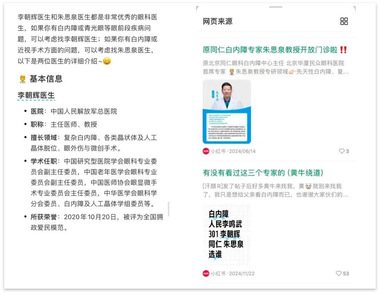Click the doctor emoji beside 基本信息
Screen dimensions: 380x294
(x=23, y=79)
